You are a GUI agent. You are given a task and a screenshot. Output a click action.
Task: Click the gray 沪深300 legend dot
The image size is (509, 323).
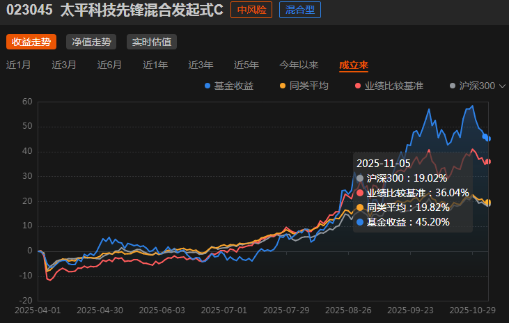(453, 86)
